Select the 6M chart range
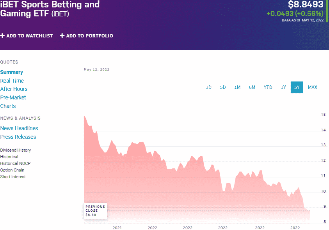 coord(252,87)
